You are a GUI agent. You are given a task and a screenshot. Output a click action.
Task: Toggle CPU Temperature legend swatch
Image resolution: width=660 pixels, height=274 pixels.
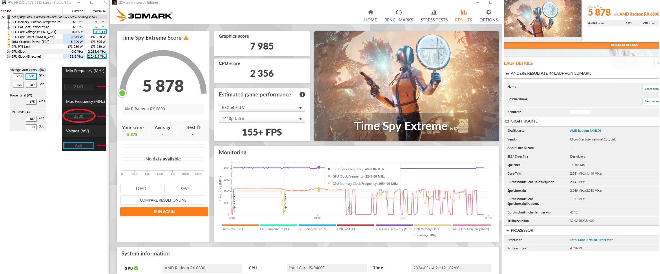pos(278,225)
